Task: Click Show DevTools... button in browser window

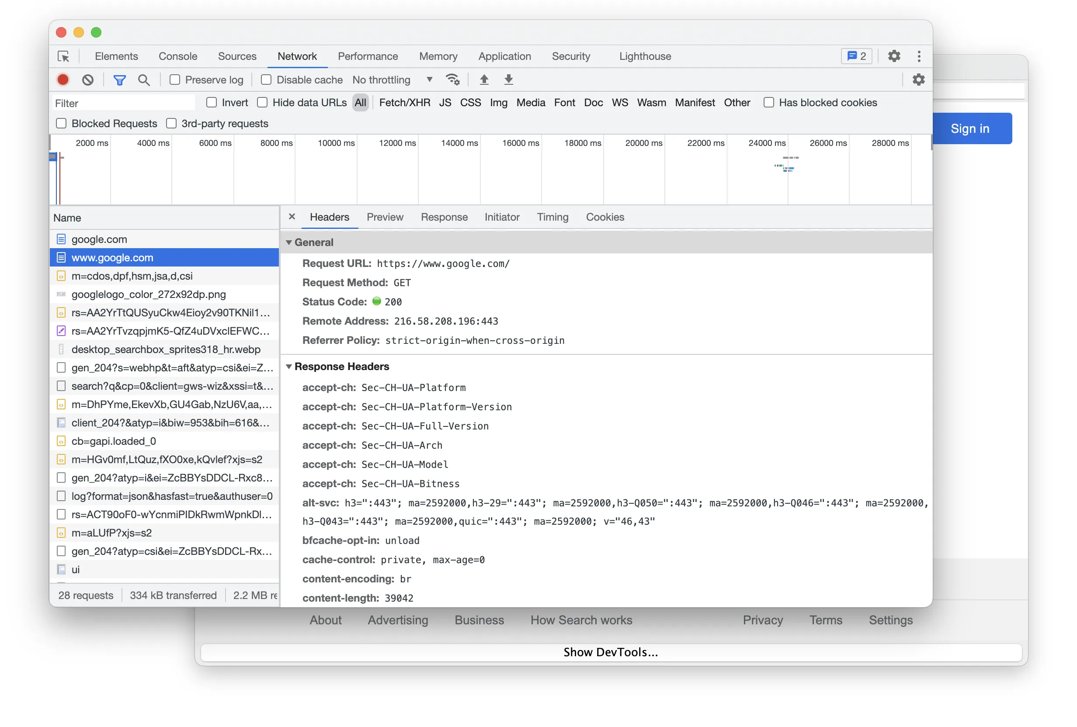Action: click(611, 652)
